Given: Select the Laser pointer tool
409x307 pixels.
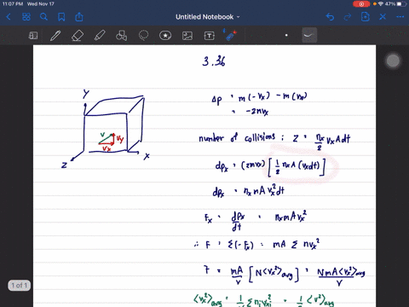Looking at the screenshot, I should (230, 35).
